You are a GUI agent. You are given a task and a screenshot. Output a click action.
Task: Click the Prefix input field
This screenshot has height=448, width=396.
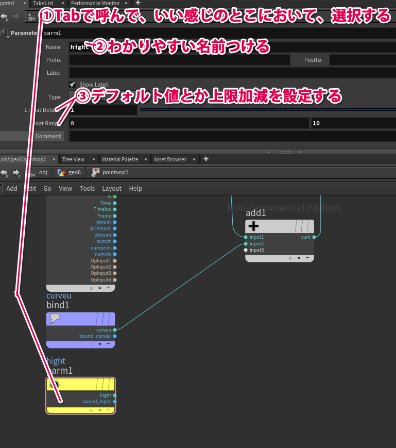179,60
